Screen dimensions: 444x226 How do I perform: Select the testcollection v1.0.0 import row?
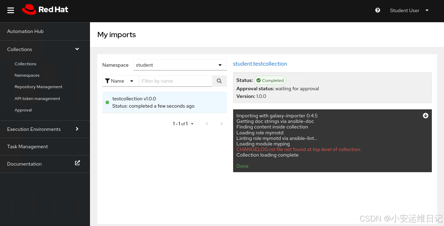coord(164,102)
